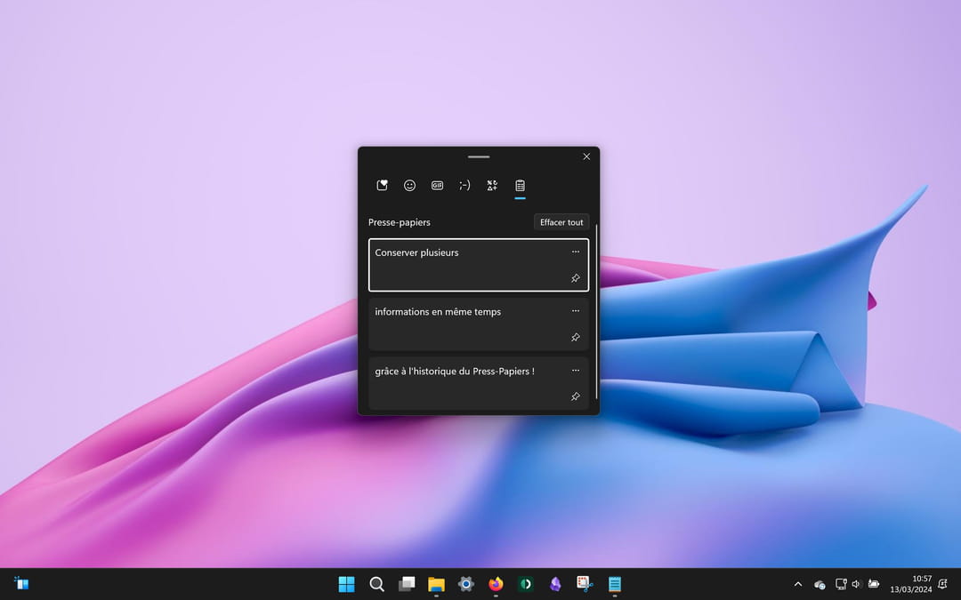Open more options for 'Conserver plusieurs'
Screen dimensions: 961x600
tap(576, 252)
